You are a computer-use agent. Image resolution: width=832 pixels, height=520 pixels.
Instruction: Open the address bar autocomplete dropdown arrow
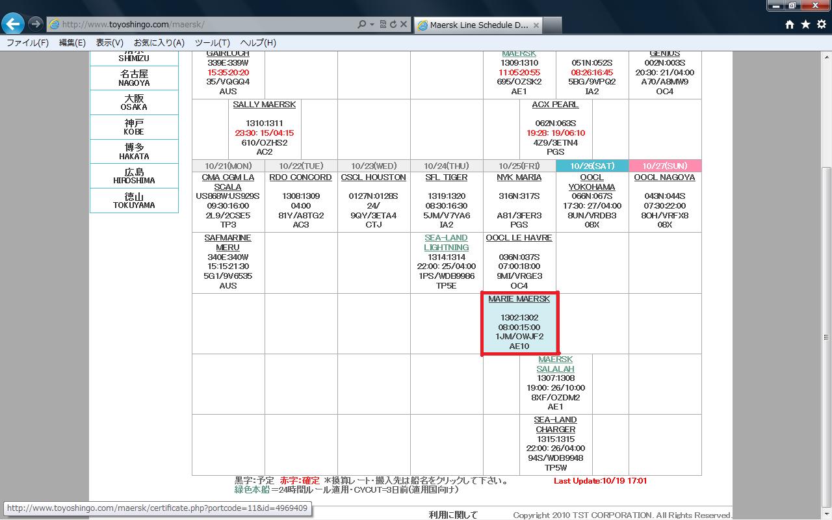click(x=372, y=25)
